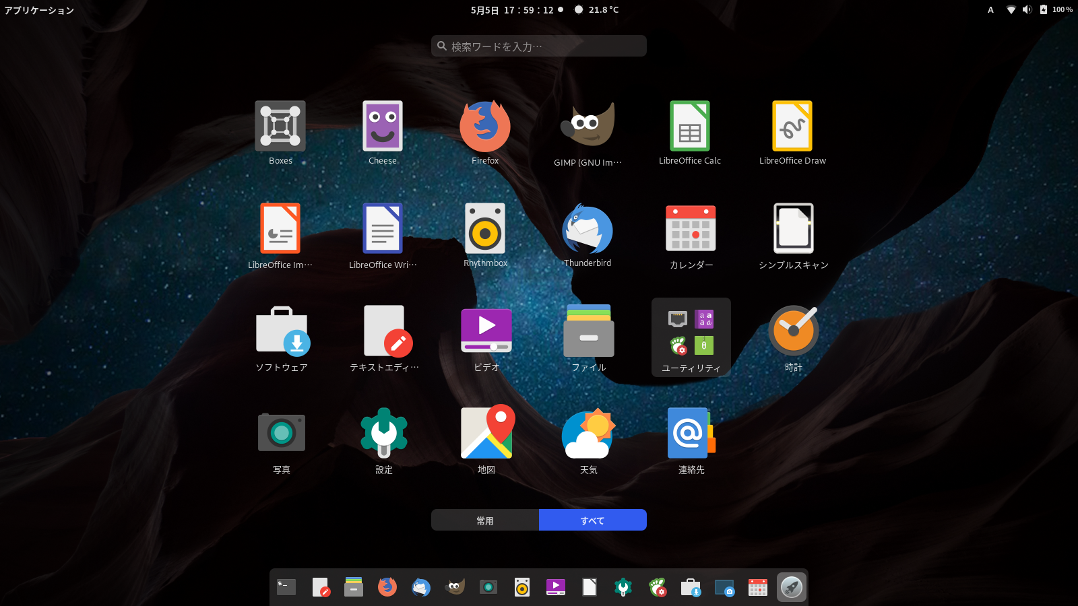Launch the Thunderbird mail client
The image size is (1078, 606).
tap(588, 229)
